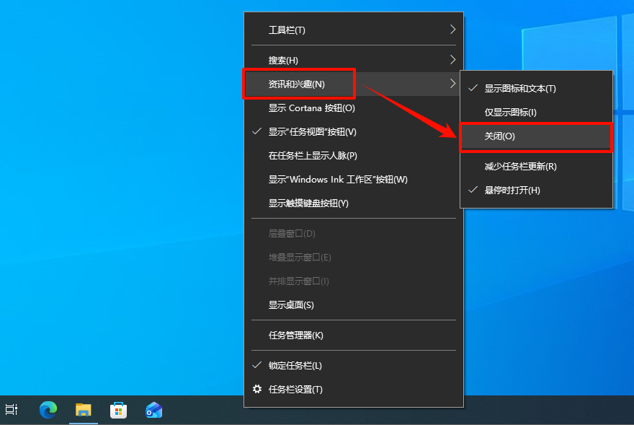Viewport: 634px width, 425px height.
Task: Open File Explorer from the taskbar
Action: click(83, 410)
